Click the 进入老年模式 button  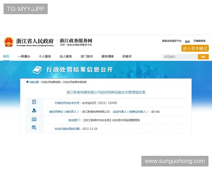pyautogui.click(x=195, y=49)
